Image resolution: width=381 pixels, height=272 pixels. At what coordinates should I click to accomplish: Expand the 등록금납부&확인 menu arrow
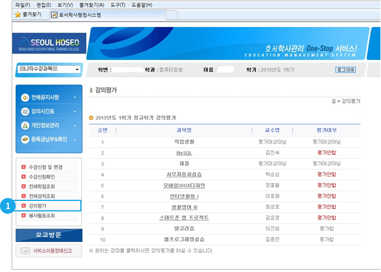click(x=74, y=139)
